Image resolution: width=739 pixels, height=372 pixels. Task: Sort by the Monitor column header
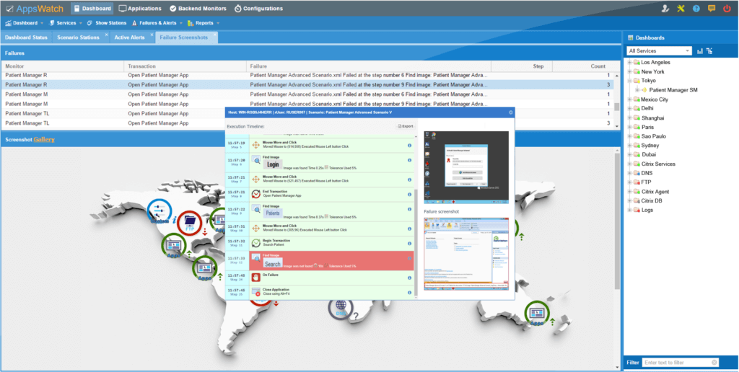click(62, 66)
